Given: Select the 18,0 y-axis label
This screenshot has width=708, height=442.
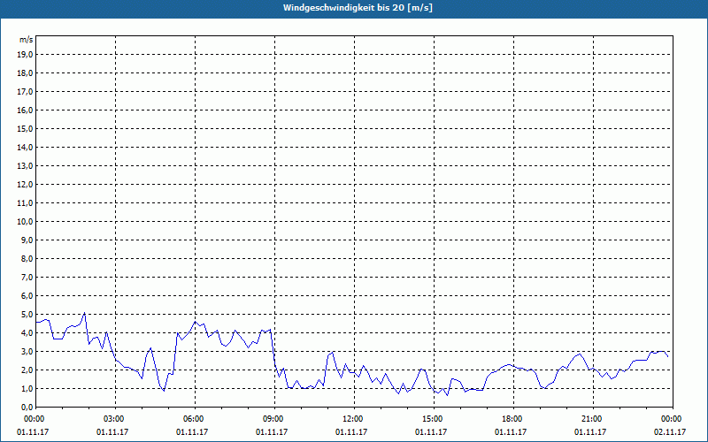Looking at the screenshot, I should 25,73.
